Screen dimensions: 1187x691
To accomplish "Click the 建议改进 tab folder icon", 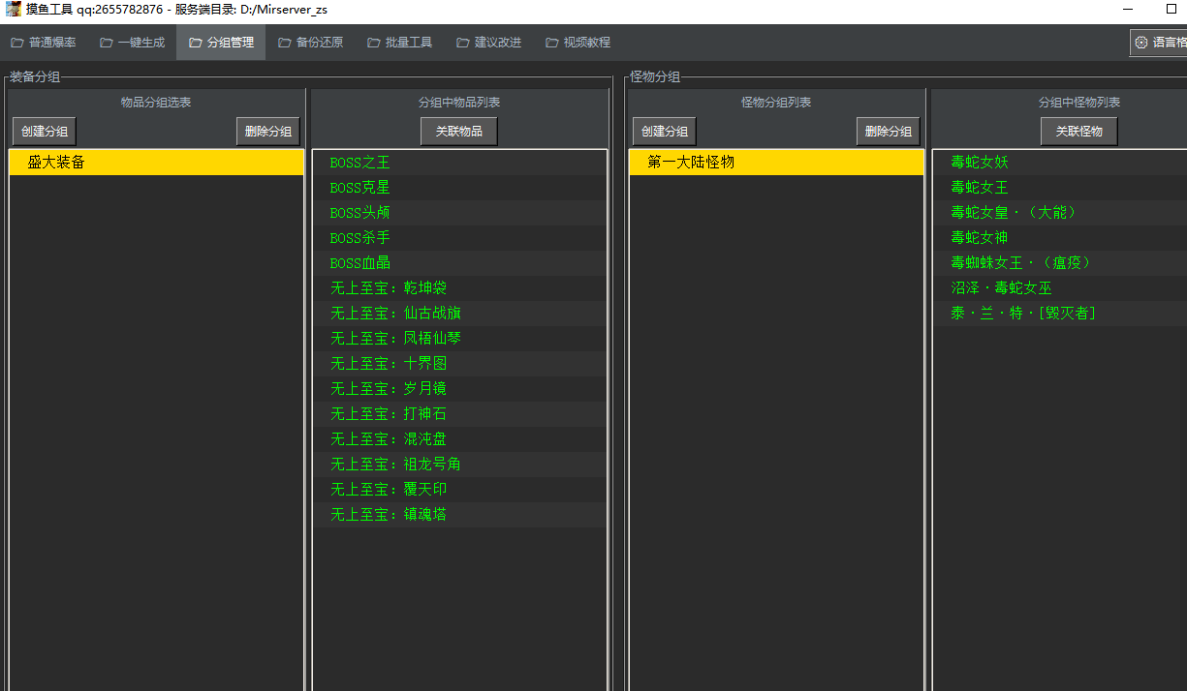I will point(463,43).
